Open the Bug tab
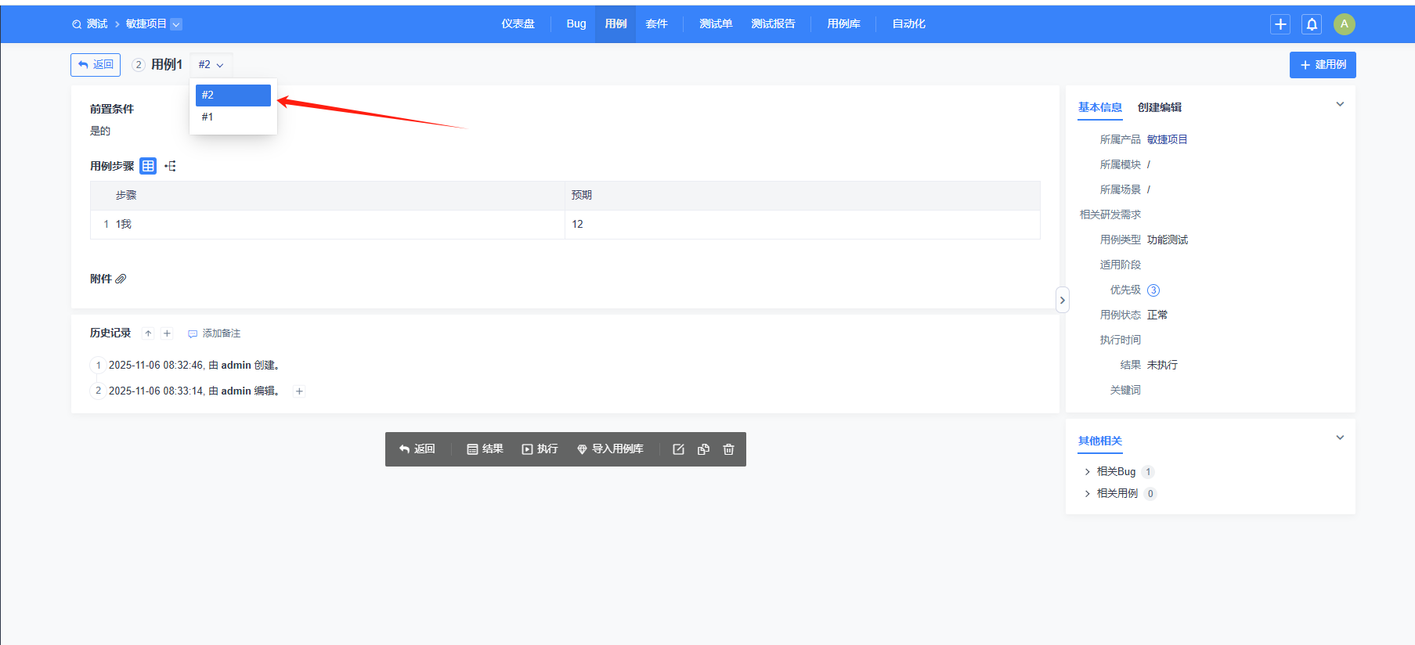The width and height of the screenshot is (1415, 645). [x=576, y=24]
